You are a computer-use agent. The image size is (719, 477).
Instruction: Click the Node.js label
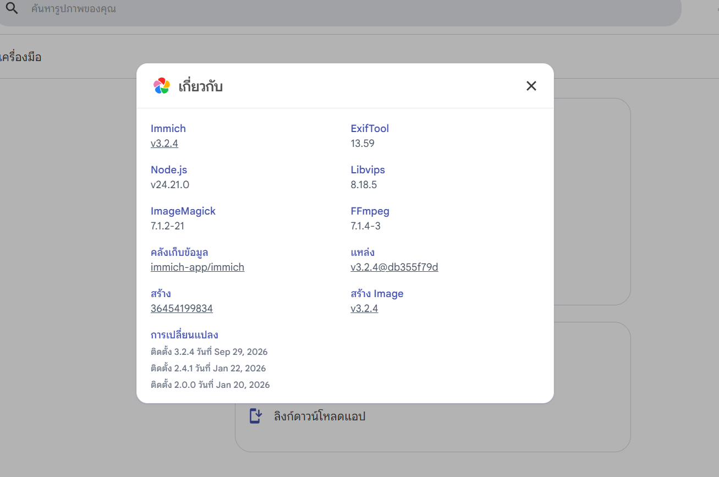[x=169, y=170]
